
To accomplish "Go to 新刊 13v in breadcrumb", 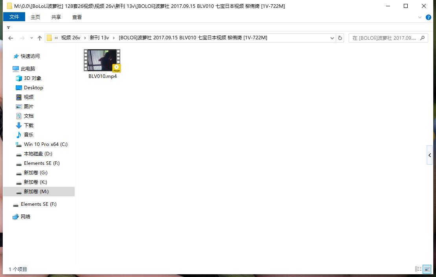I will [x=99, y=38].
